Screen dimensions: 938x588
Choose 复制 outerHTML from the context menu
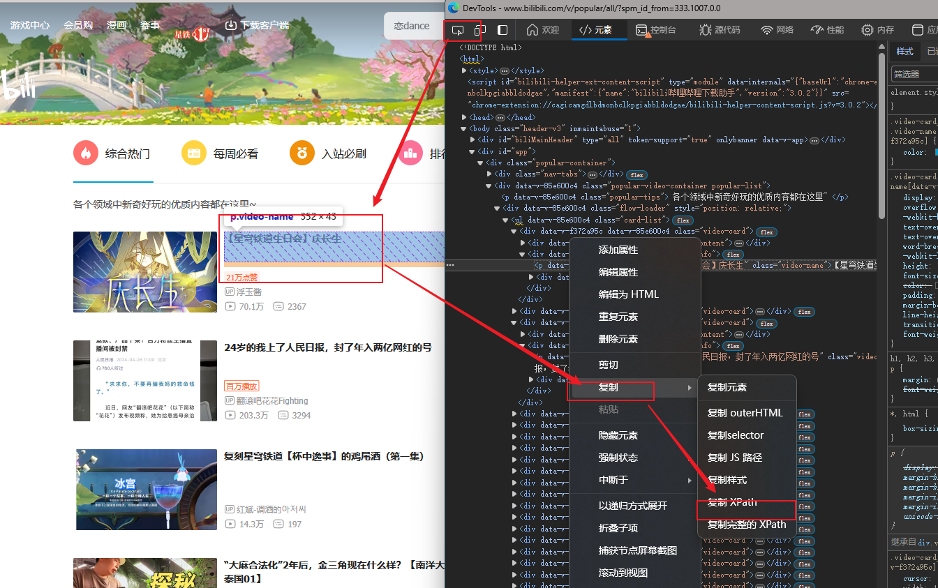click(x=746, y=412)
